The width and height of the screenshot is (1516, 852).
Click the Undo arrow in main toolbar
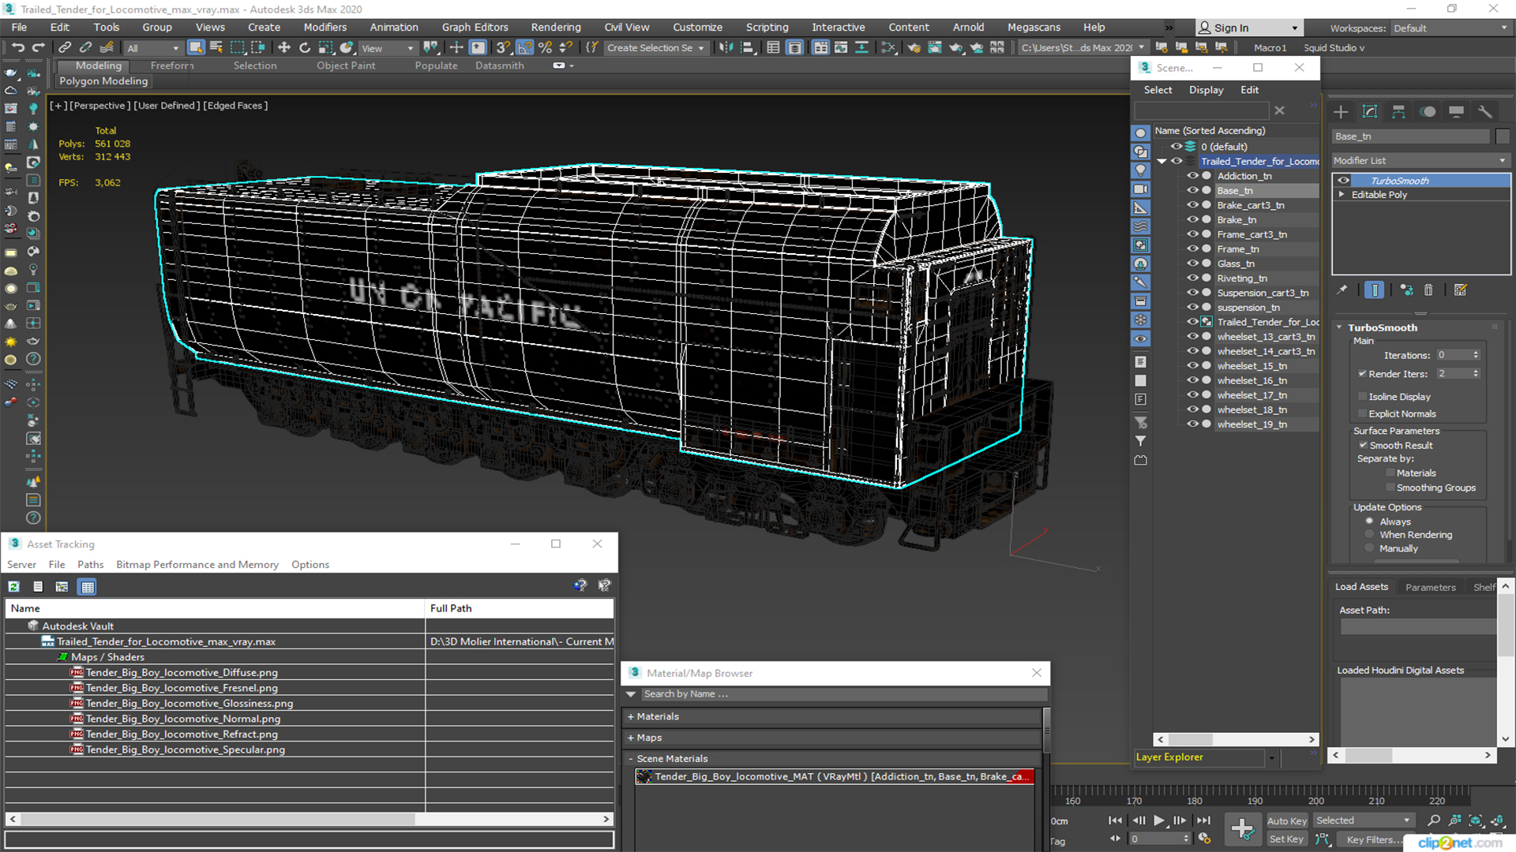click(x=17, y=48)
